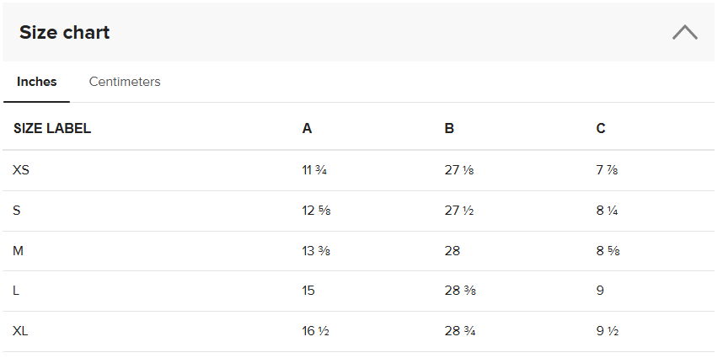Click the 9 ½ value for XL
The height and width of the screenshot is (358, 723).
click(608, 331)
